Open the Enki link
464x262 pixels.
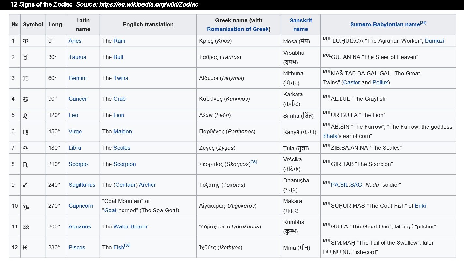420,206
